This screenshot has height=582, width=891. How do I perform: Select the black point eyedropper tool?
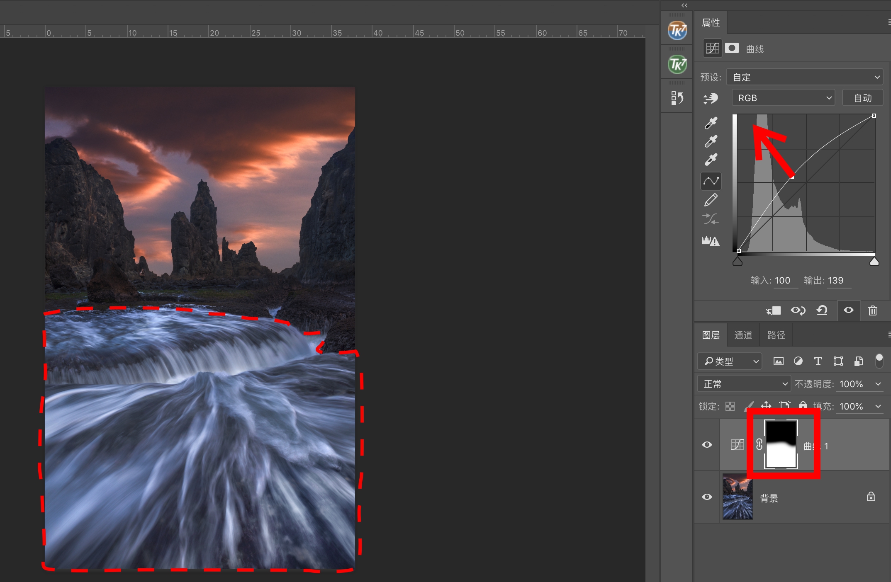[x=711, y=123]
